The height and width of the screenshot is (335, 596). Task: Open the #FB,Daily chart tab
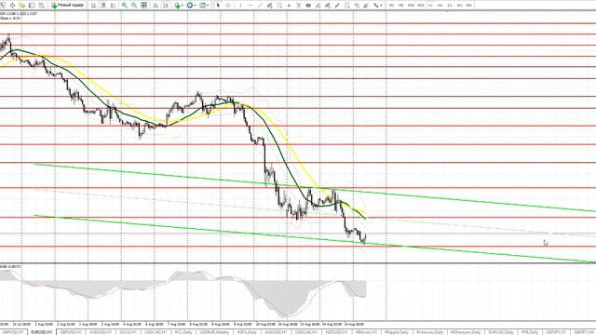point(530,332)
